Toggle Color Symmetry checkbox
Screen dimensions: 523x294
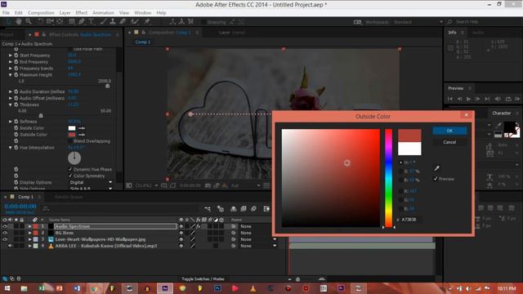pos(70,176)
